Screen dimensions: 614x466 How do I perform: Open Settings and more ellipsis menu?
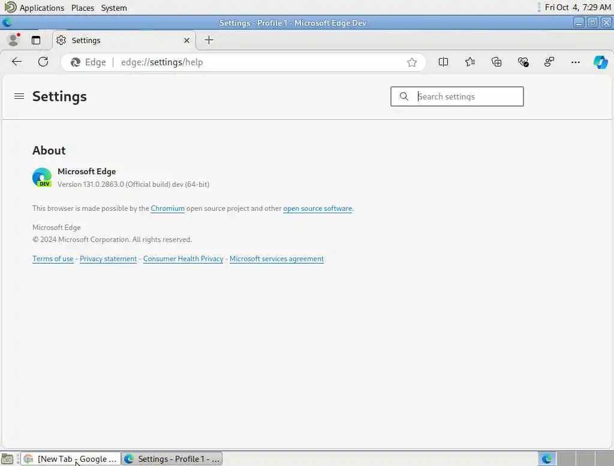point(575,62)
